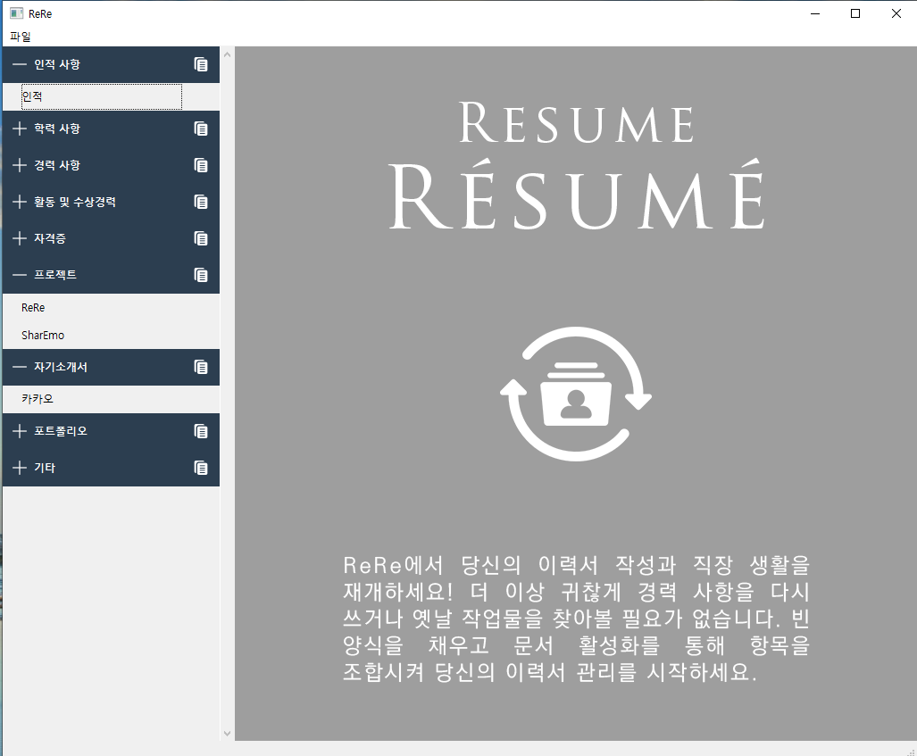Click the document icon for 인적 사항
The image size is (917, 756).
(x=201, y=64)
